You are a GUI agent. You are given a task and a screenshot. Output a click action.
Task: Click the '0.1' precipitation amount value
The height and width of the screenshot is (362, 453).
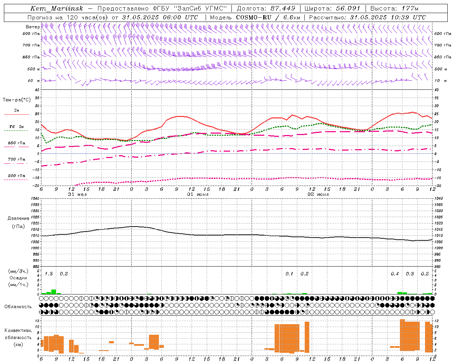click(289, 274)
